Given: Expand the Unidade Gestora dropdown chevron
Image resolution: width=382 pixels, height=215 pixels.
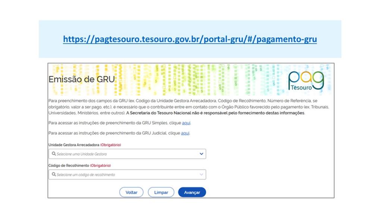Looking at the screenshot, I should (201, 154).
